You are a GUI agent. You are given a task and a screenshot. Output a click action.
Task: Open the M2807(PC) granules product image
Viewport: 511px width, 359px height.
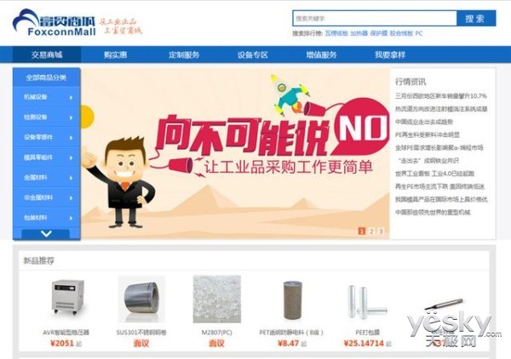click(216, 299)
